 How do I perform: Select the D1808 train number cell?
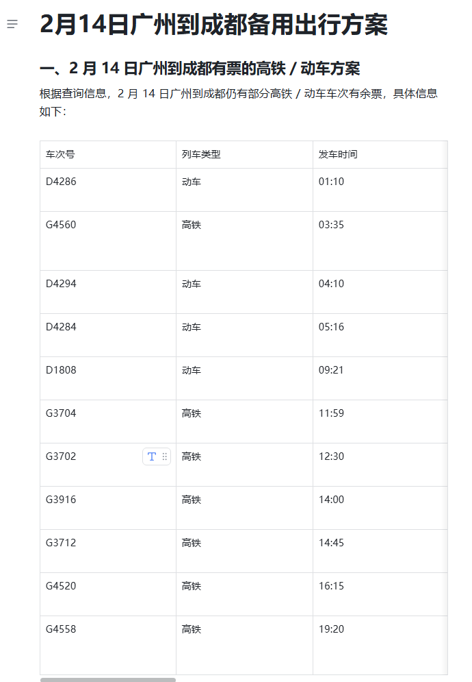(x=61, y=370)
